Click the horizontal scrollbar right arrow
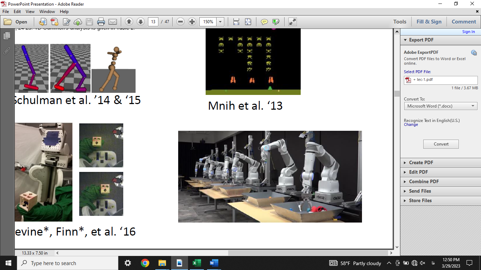The width and height of the screenshot is (481, 270). click(x=391, y=253)
